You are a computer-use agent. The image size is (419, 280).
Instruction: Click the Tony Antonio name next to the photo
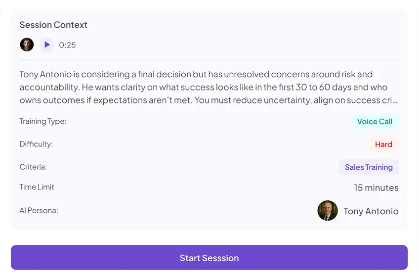pos(371,211)
